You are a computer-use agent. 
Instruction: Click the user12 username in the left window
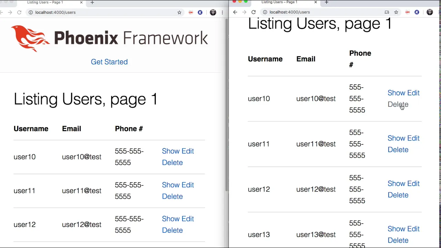[24, 225]
